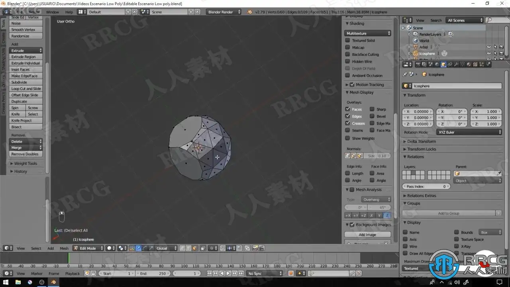Toggle Ambient Occlusion checkbox
The width and height of the screenshot is (510, 287).
click(347, 75)
